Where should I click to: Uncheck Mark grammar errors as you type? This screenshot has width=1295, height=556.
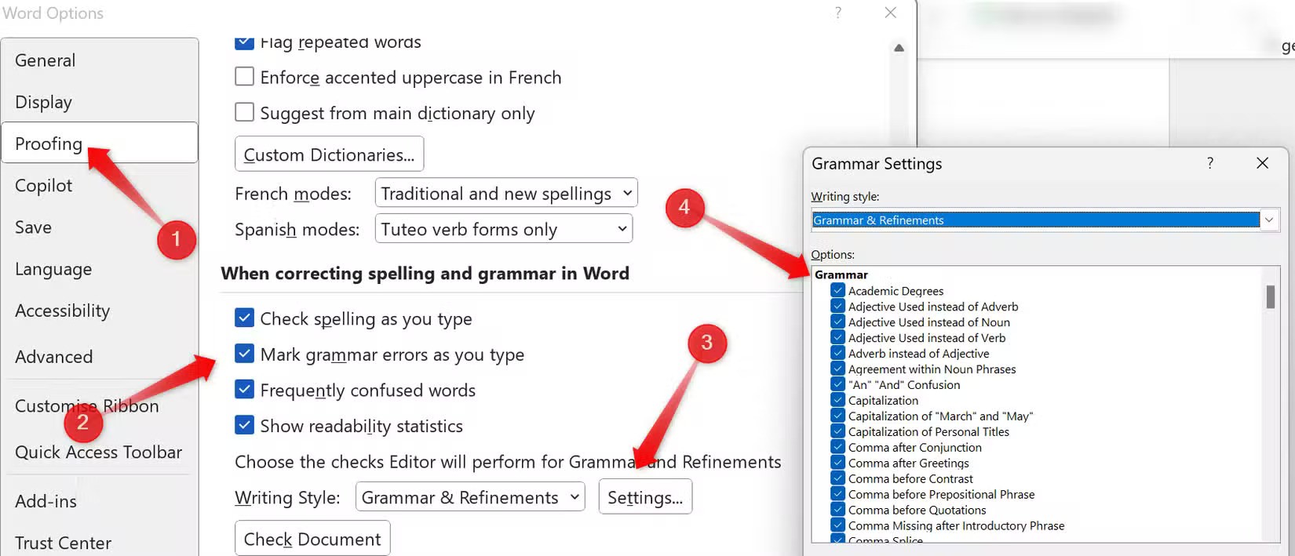(x=245, y=354)
